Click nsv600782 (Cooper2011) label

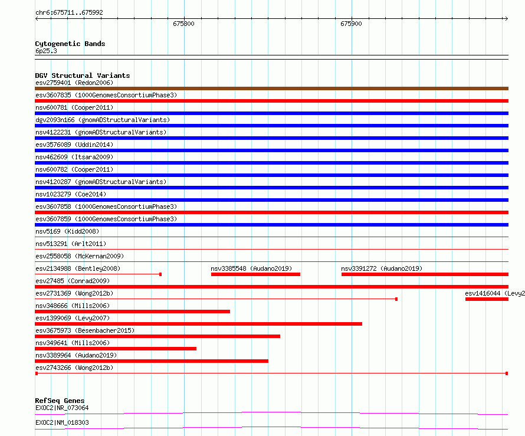pyautogui.click(x=74, y=169)
